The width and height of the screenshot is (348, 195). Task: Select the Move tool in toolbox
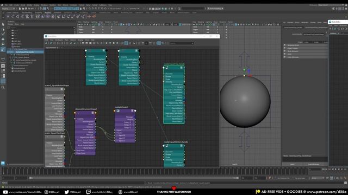(x=3, y=40)
